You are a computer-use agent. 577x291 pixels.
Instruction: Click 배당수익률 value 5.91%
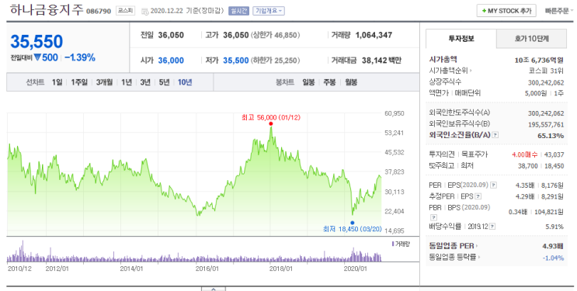click(x=554, y=227)
